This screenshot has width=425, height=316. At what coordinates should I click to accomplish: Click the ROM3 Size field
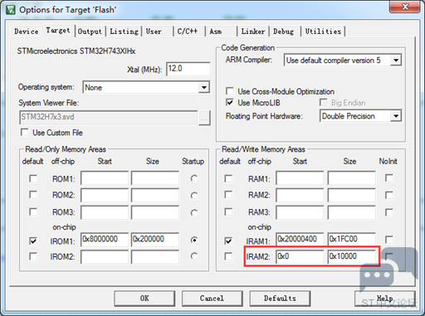[x=155, y=212]
